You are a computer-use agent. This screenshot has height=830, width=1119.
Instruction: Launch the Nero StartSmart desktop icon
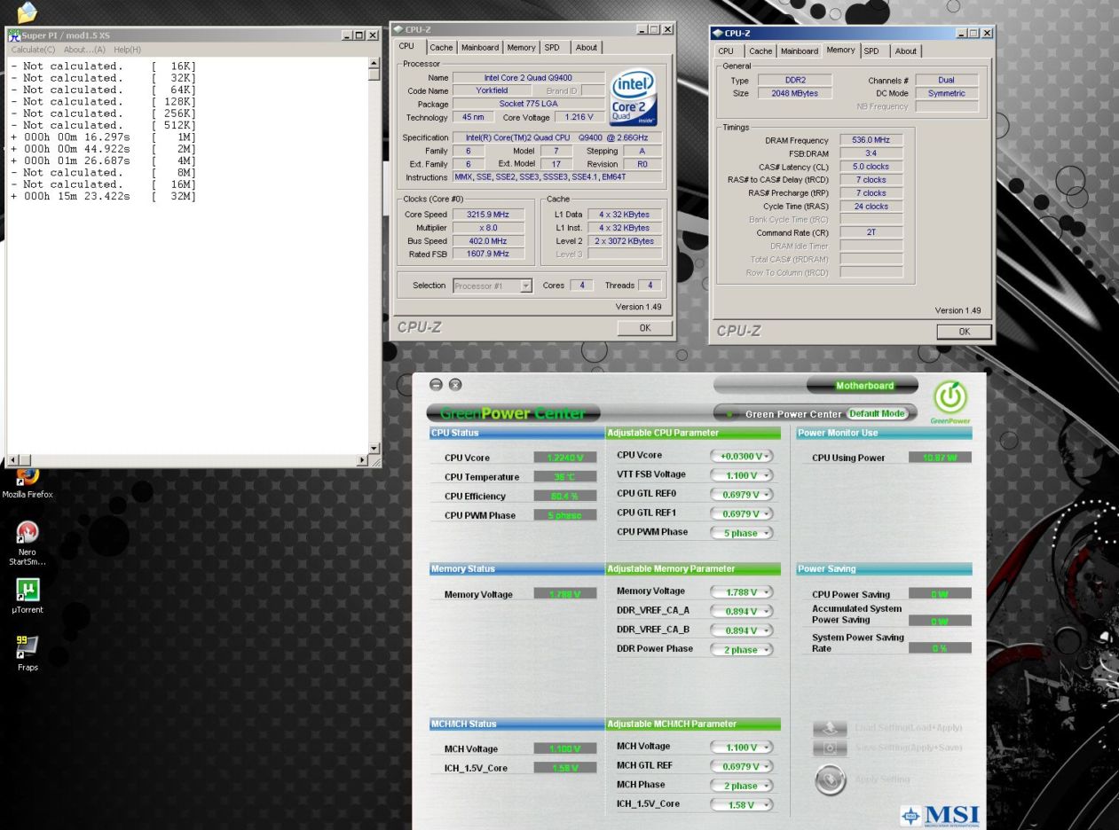[x=28, y=534]
